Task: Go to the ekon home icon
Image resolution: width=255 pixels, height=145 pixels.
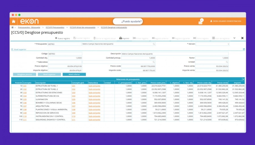Action: point(14,21)
